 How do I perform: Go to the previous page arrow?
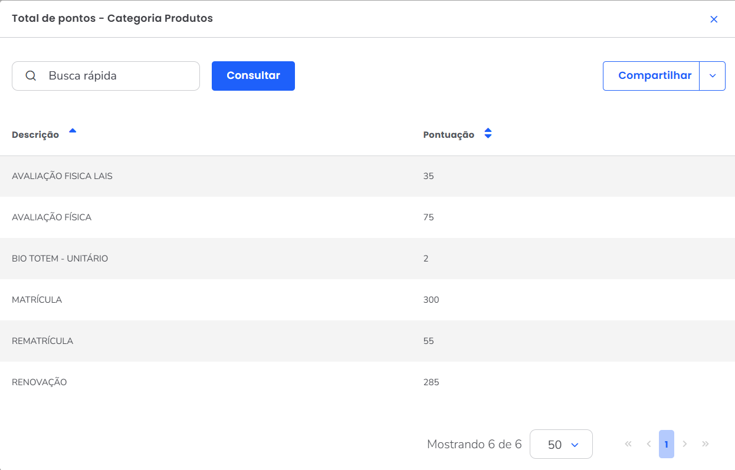tap(648, 444)
